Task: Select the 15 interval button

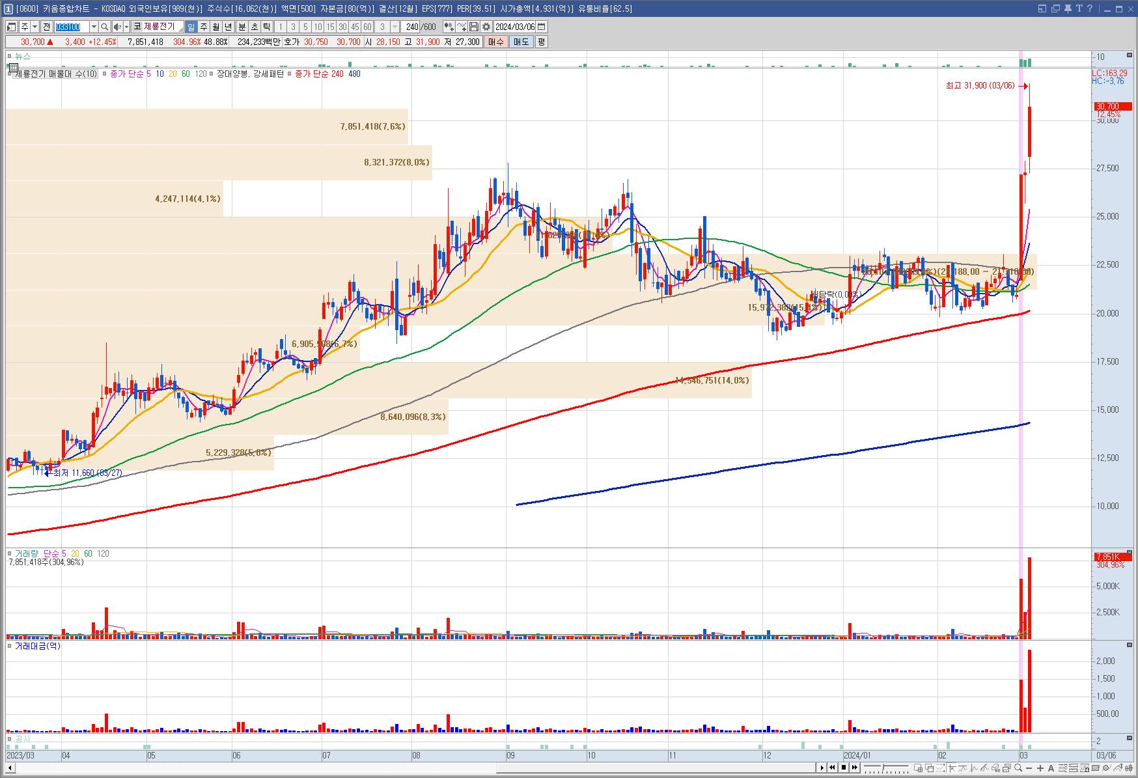Action: point(330,27)
